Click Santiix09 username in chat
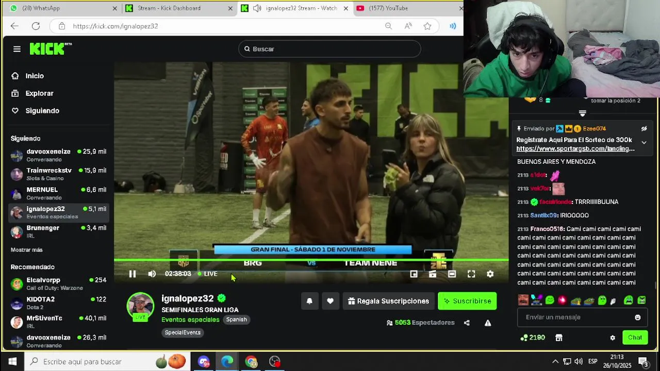 (543, 215)
